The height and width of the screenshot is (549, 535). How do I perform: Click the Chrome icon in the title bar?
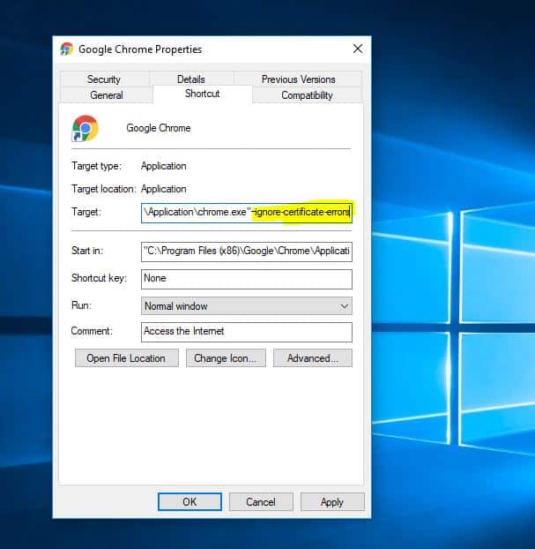click(67, 49)
